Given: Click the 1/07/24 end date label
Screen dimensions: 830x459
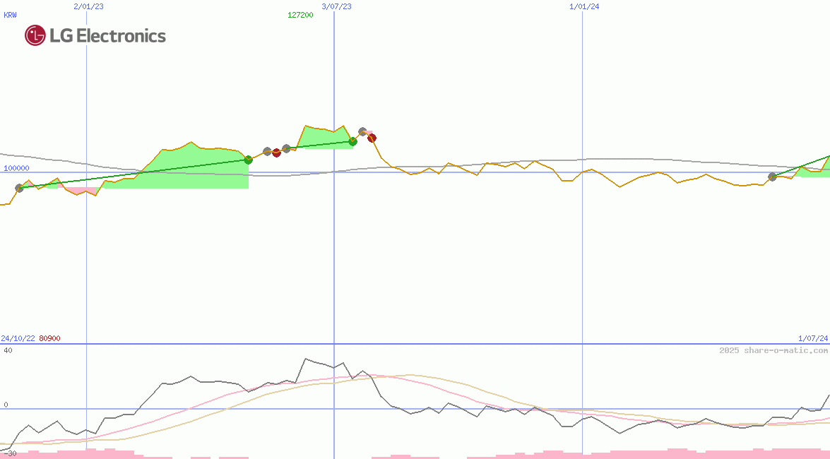Looking at the screenshot, I should pos(812,338).
